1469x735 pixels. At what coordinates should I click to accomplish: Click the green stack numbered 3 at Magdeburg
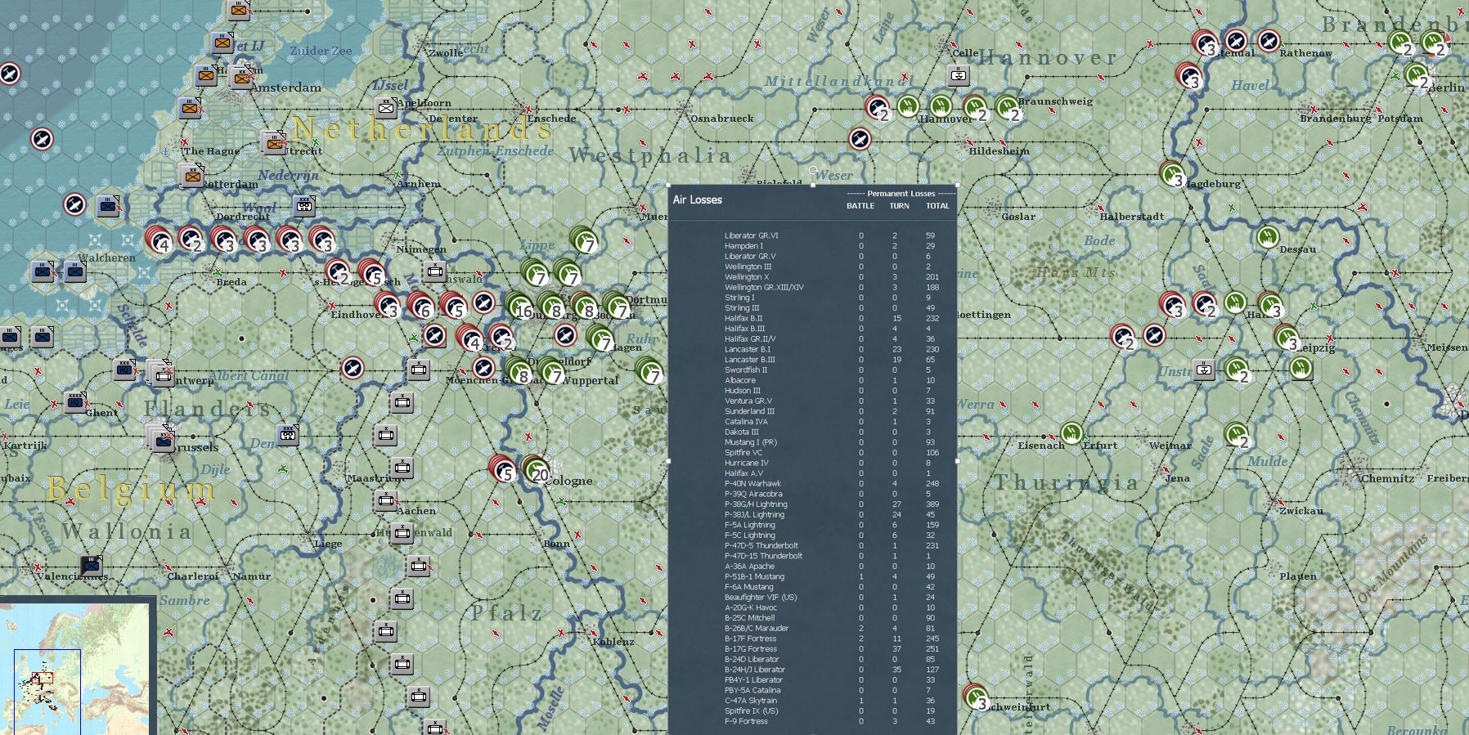click(1173, 174)
